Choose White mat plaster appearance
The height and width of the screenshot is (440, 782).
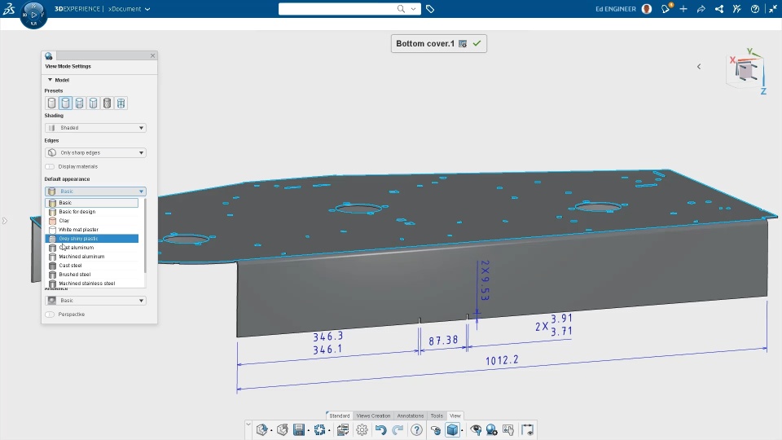point(92,230)
